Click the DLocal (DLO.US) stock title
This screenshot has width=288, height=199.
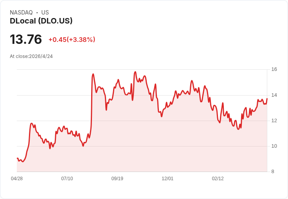[x=41, y=21]
